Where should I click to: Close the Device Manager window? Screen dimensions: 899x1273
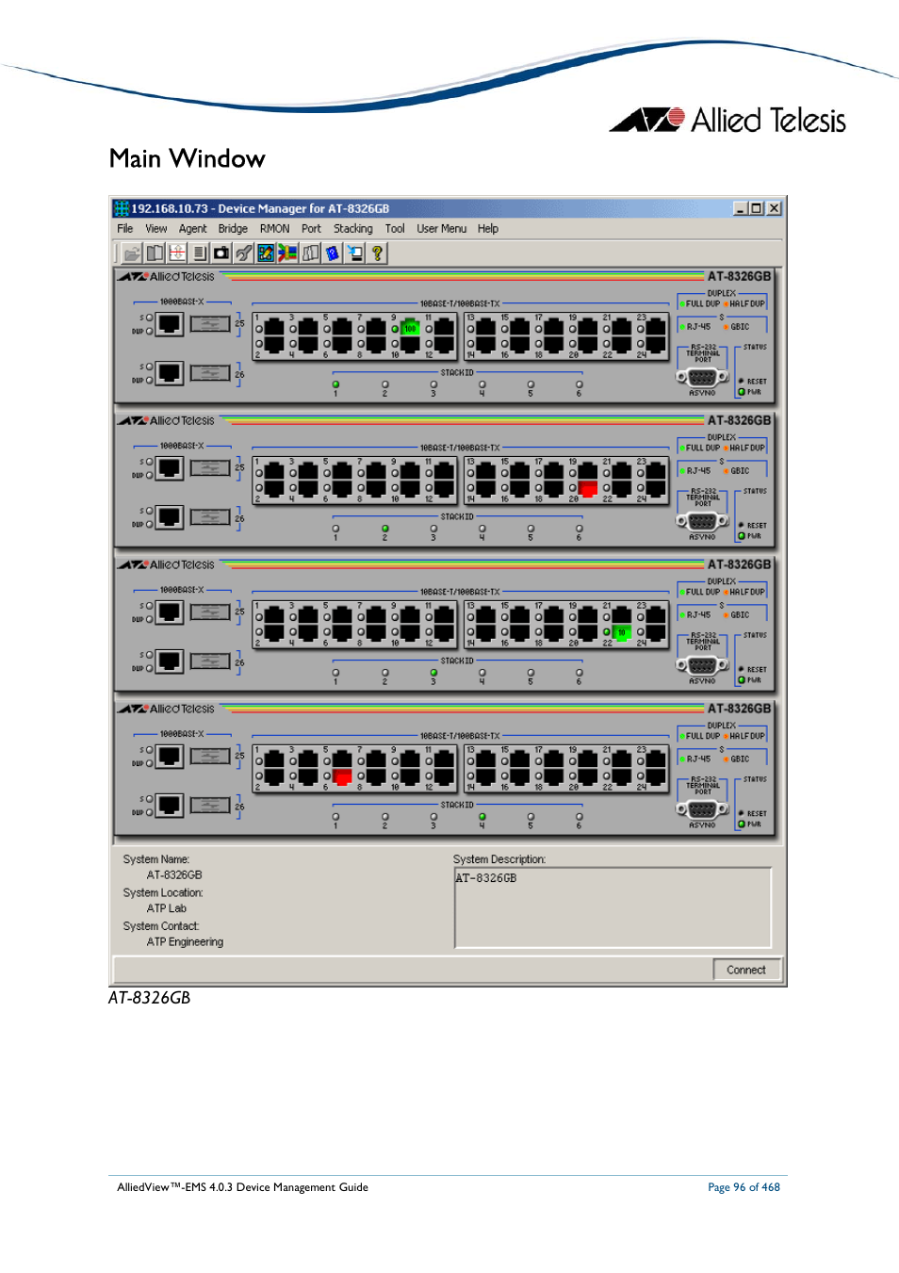[x=775, y=208]
